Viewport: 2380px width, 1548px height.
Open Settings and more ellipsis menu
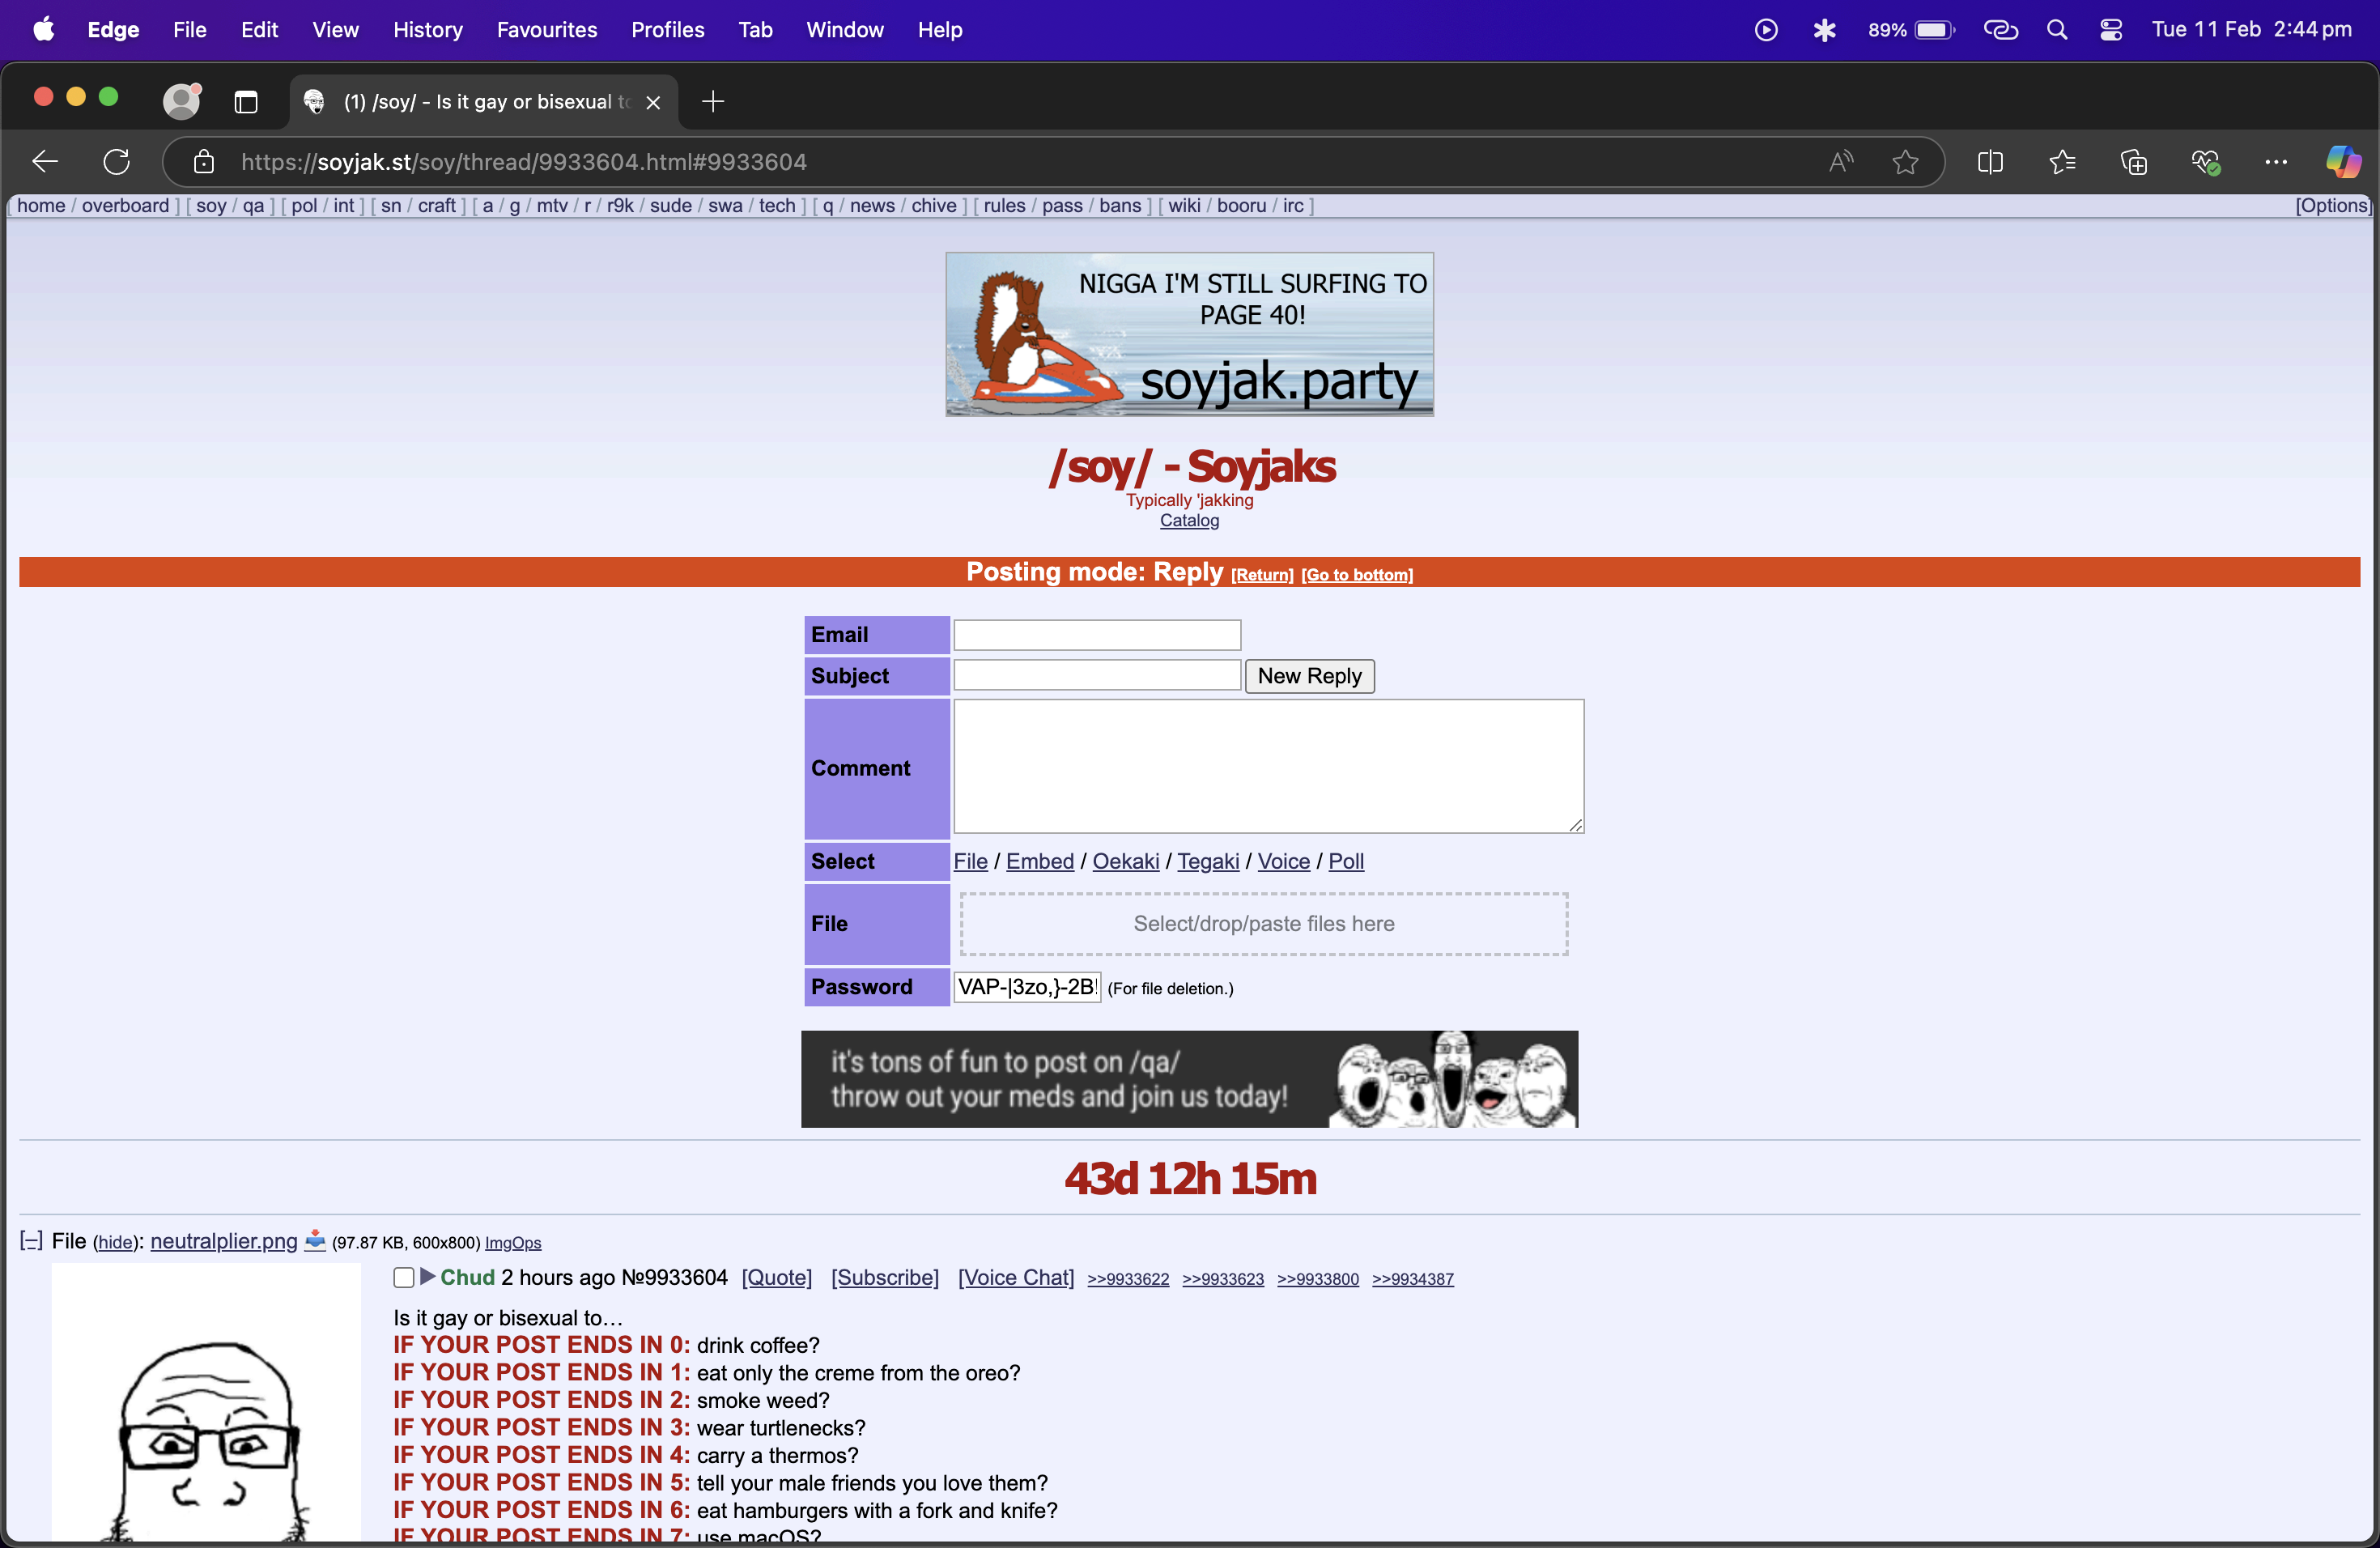click(x=2275, y=162)
